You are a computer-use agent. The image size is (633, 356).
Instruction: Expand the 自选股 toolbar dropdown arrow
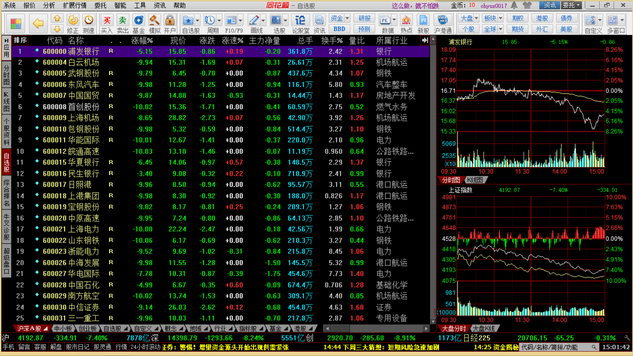point(197,20)
